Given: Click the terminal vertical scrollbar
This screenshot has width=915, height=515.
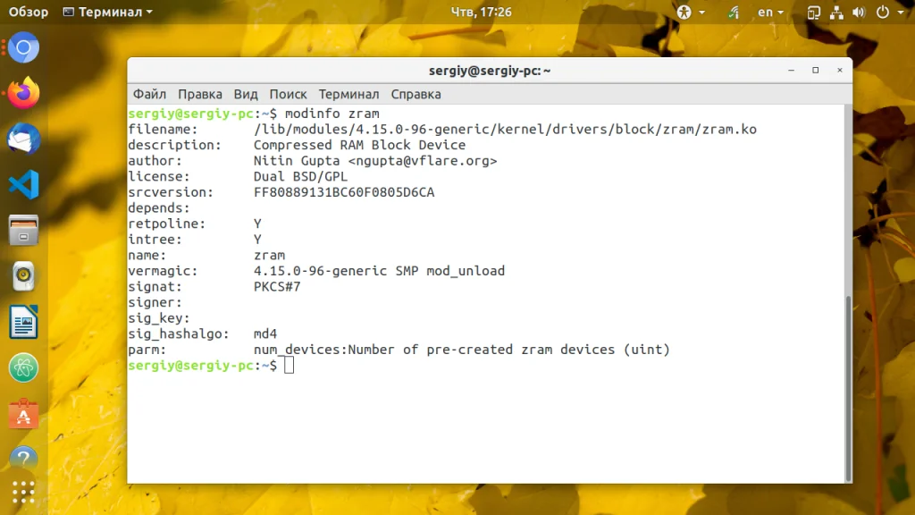Looking at the screenshot, I should coord(848,293).
